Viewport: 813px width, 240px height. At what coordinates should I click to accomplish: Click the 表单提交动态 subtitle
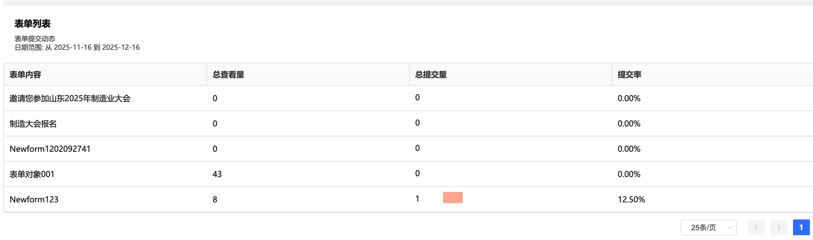(x=35, y=39)
